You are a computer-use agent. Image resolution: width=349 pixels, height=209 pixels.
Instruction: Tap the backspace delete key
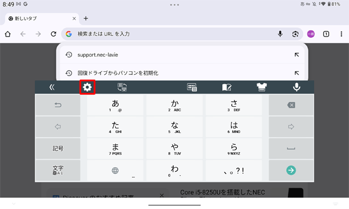[291, 105]
